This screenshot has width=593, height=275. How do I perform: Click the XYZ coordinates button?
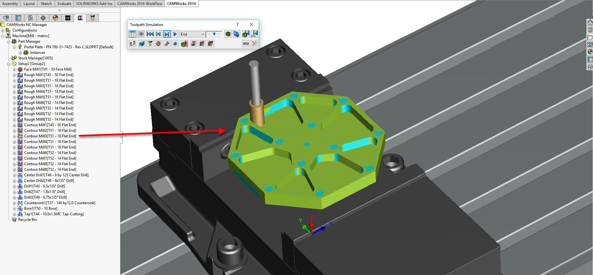(x=246, y=44)
